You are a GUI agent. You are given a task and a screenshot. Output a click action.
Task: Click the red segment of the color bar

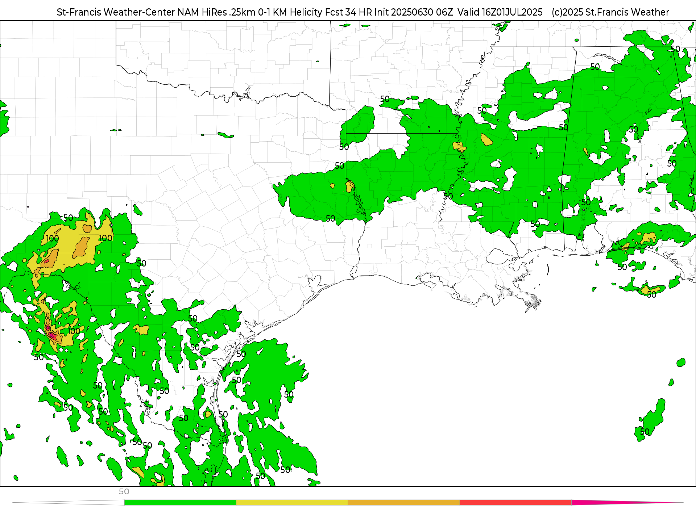point(516,503)
